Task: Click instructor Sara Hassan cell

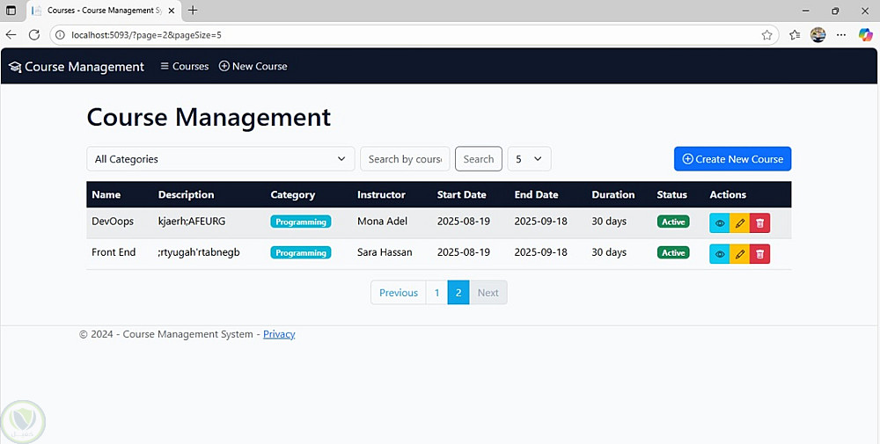Action: pyautogui.click(x=385, y=252)
